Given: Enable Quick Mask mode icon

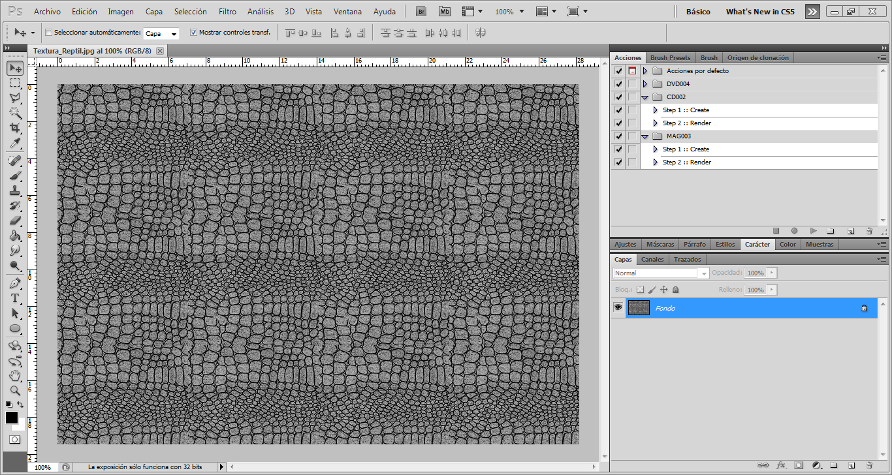Looking at the screenshot, I should click(14, 439).
